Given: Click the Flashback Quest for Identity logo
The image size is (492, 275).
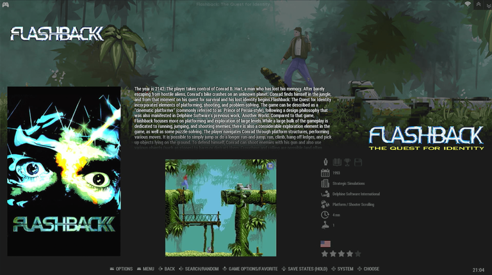Looking at the screenshot, I should (426, 138).
